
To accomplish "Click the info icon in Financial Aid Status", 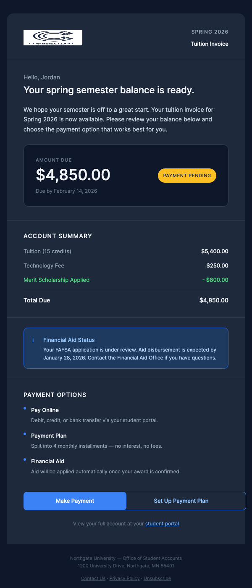I will click(x=34, y=339).
